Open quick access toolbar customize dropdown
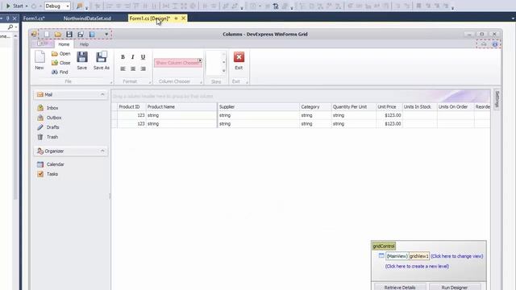 click(106, 34)
